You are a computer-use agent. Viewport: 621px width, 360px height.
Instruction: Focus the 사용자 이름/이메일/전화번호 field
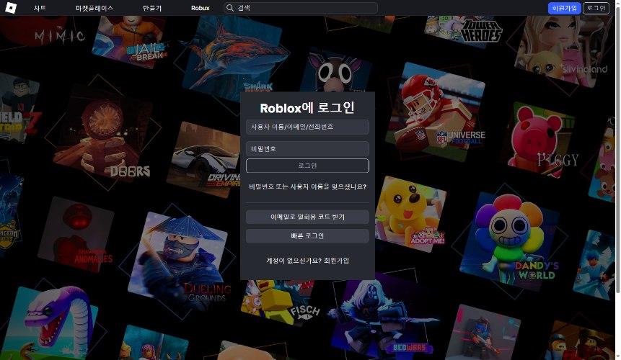(307, 127)
